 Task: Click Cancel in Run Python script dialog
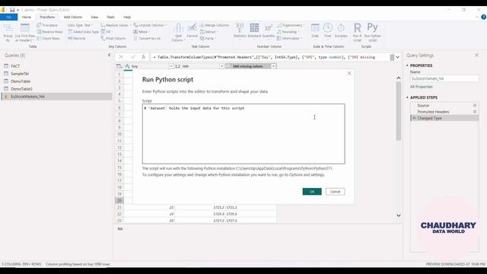click(x=335, y=192)
